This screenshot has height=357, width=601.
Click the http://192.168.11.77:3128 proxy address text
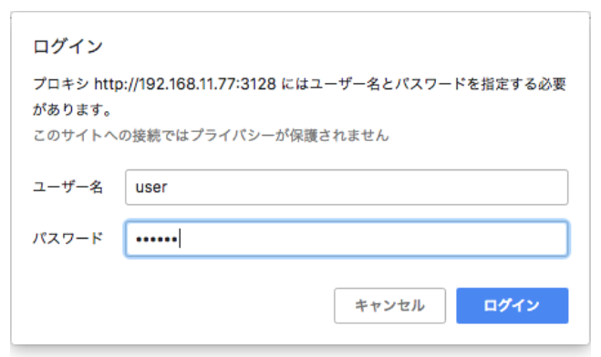(185, 84)
